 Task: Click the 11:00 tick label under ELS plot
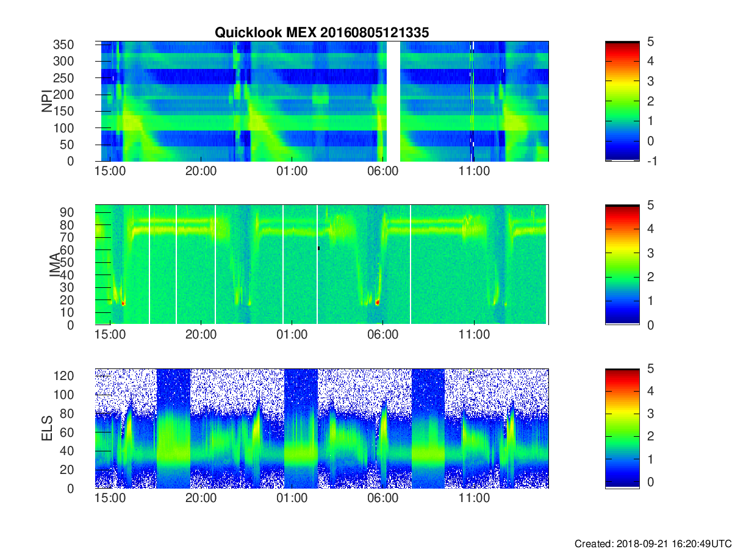click(473, 499)
